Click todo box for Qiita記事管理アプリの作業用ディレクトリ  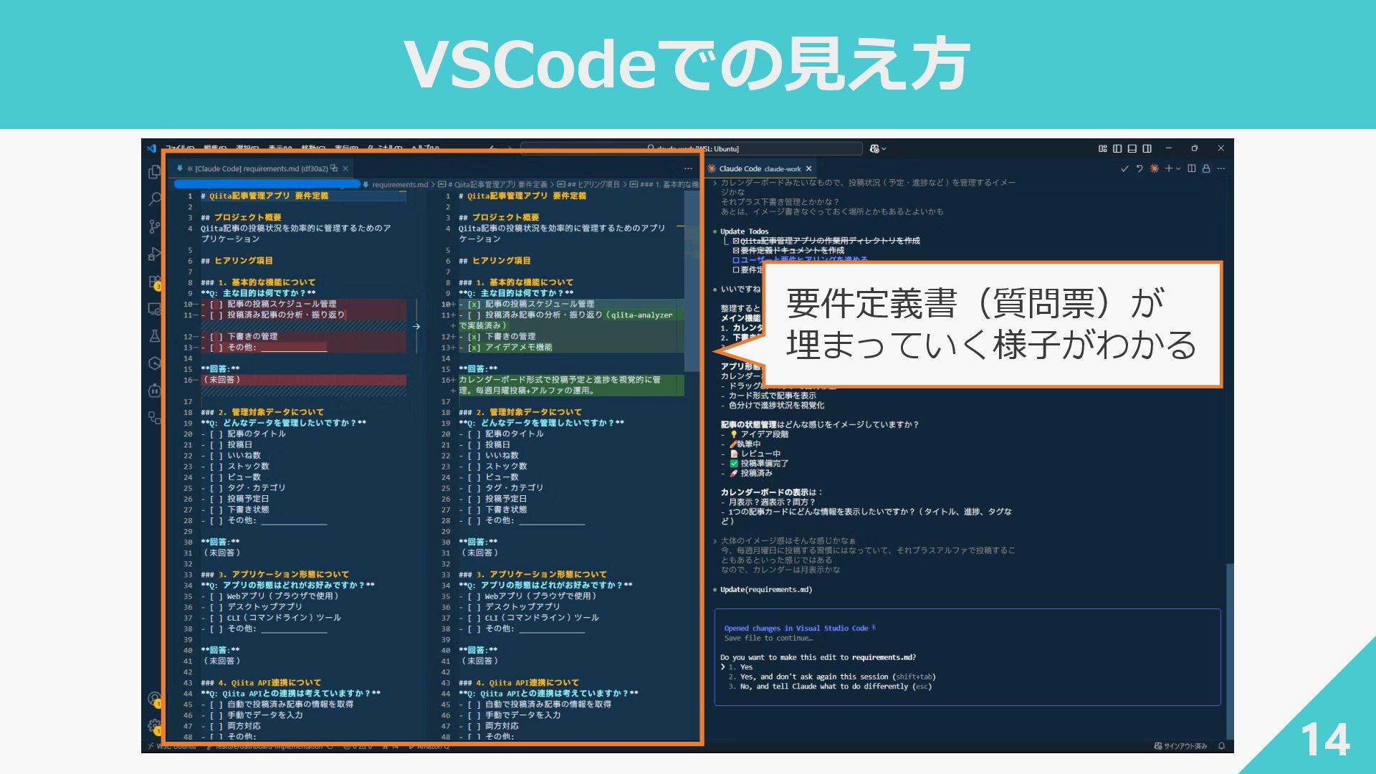click(x=736, y=241)
